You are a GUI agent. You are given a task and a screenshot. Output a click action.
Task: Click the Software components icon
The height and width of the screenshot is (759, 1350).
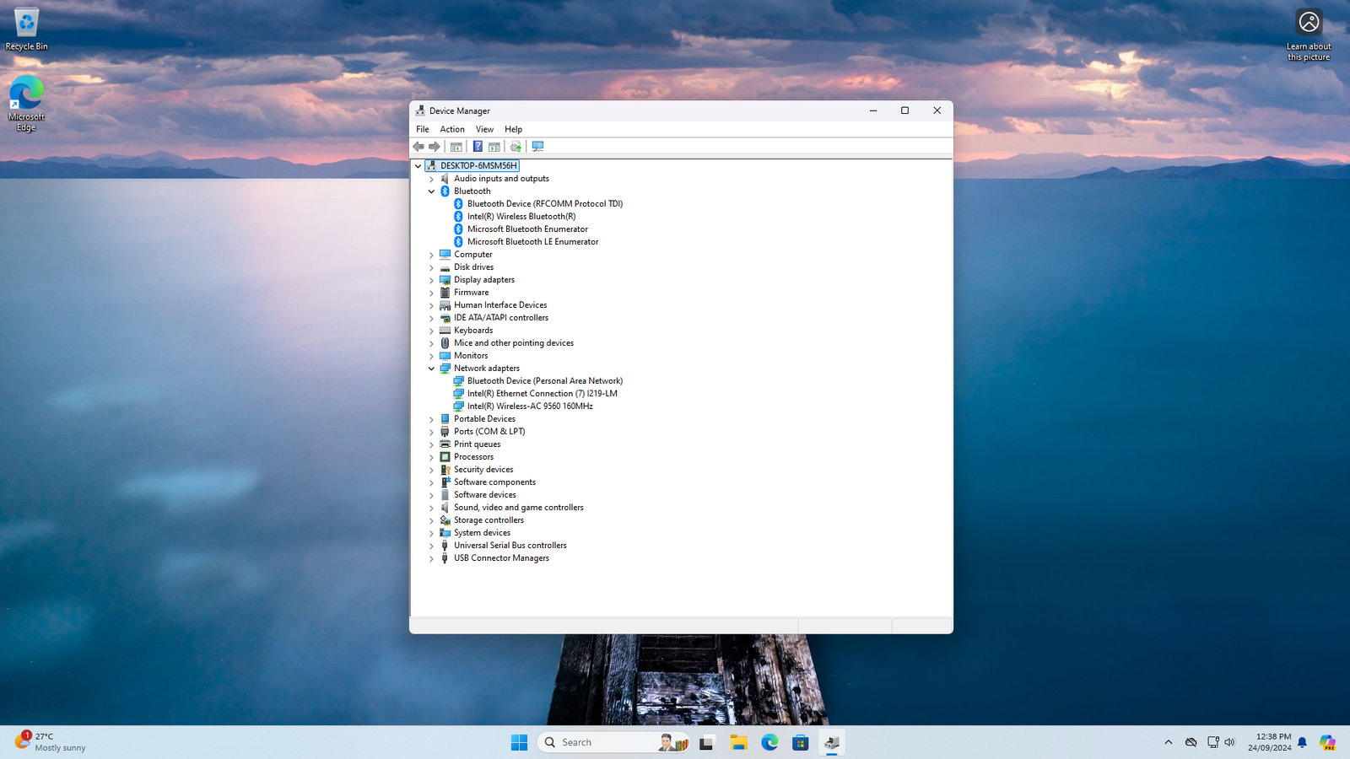point(445,482)
